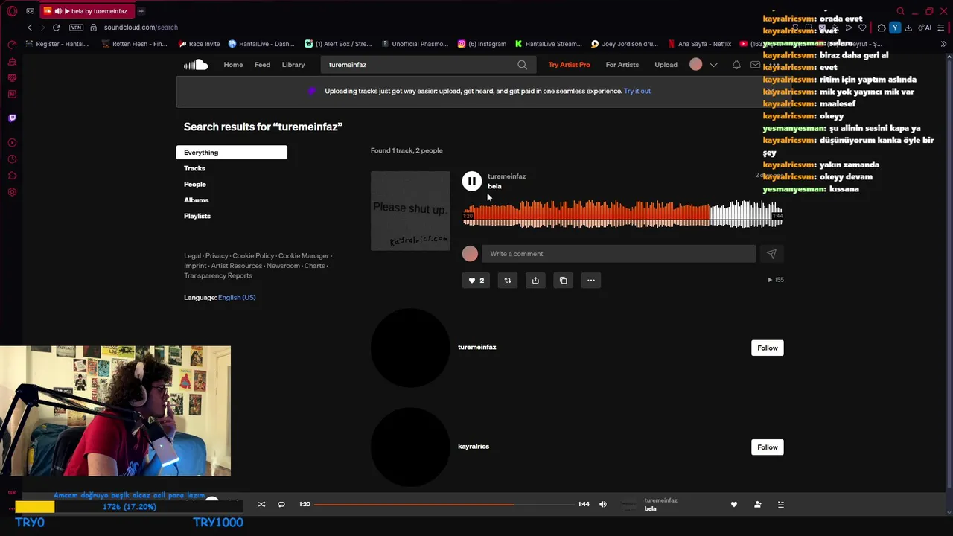Viewport: 953px width, 536px height.
Task: Click the Please shut up track artwork
Action: 410,211
